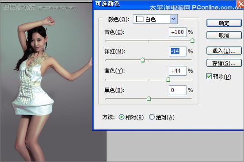Click the 黄色 slider handle
Image resolution: width=244 pixels, height=162 pixels.
168,79
